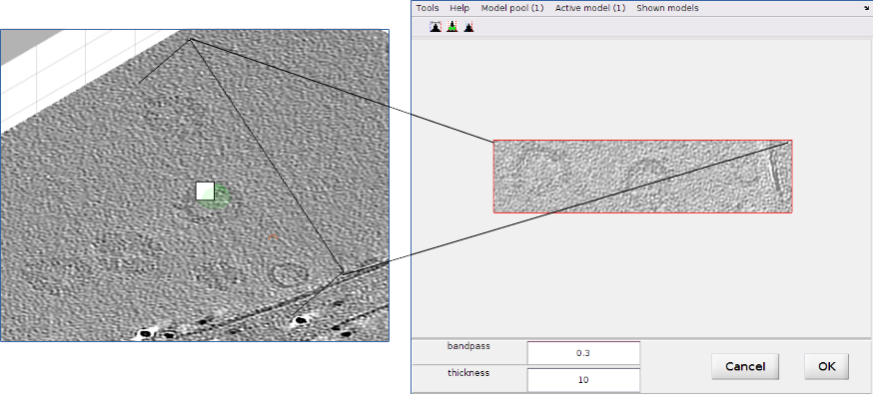Screen dimensions: 873x394
Task: Click the Cancel button
Action: (x=745, y=367)
